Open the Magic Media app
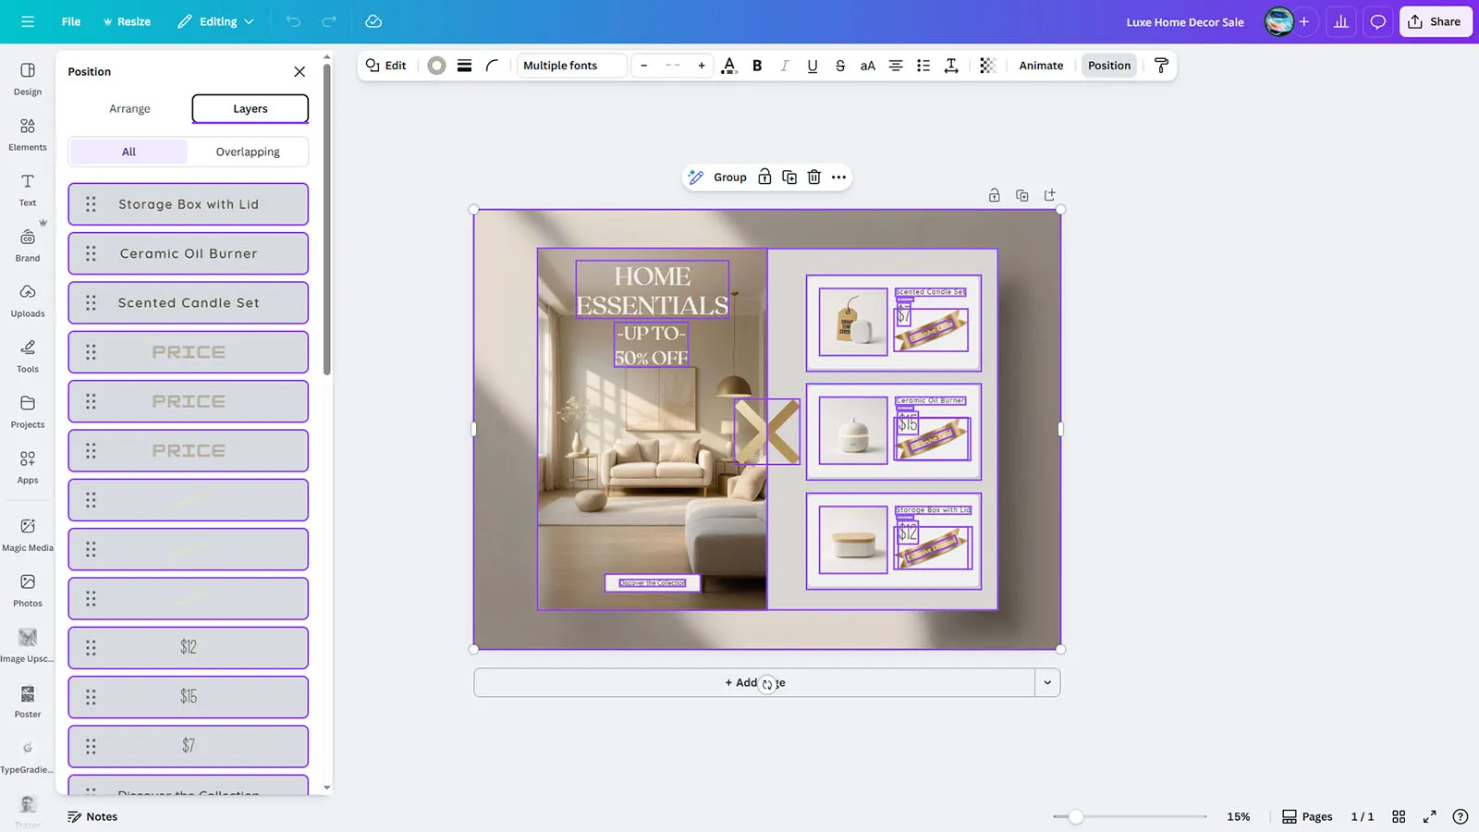The image size is (1479, 832). 28,534
